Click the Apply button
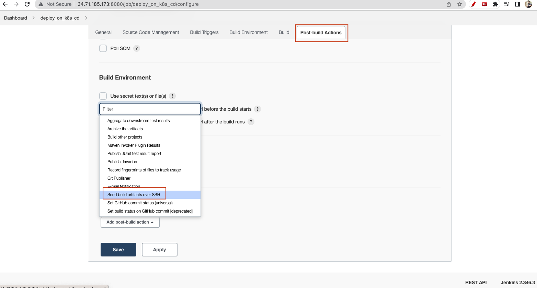The image size is (537, 288). (159, 250)
